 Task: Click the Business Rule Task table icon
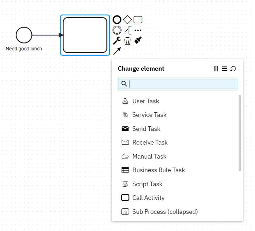(x=125, y=170)
